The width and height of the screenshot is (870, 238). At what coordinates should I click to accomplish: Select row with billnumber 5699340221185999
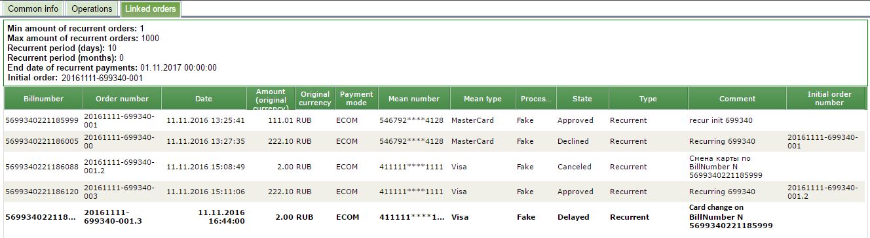pyautogui.click(x=434, y=120)
